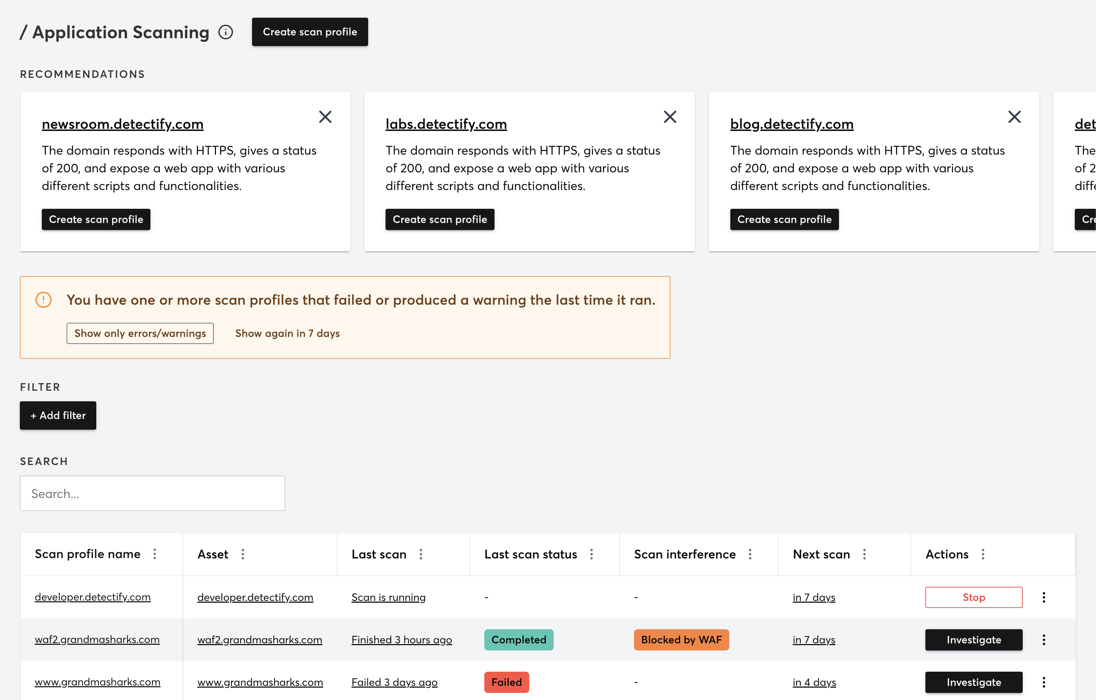
Task: Open more actions for the www.grandmasharks.com row
Action: 1044,682
